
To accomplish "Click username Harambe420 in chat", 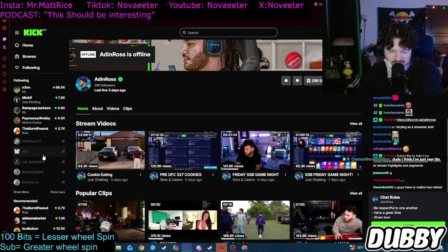I will [x=383, y=187].
